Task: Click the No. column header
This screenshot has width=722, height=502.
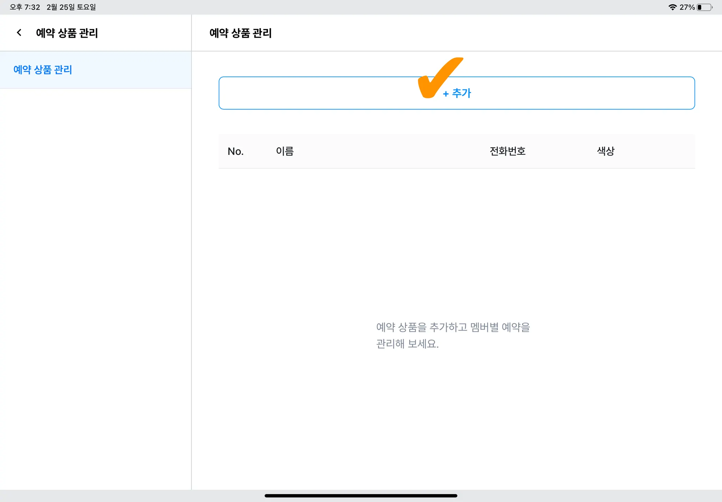Action: 235,151
